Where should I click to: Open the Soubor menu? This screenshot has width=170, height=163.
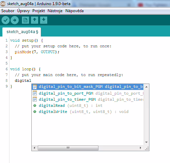tap(8, 11)
